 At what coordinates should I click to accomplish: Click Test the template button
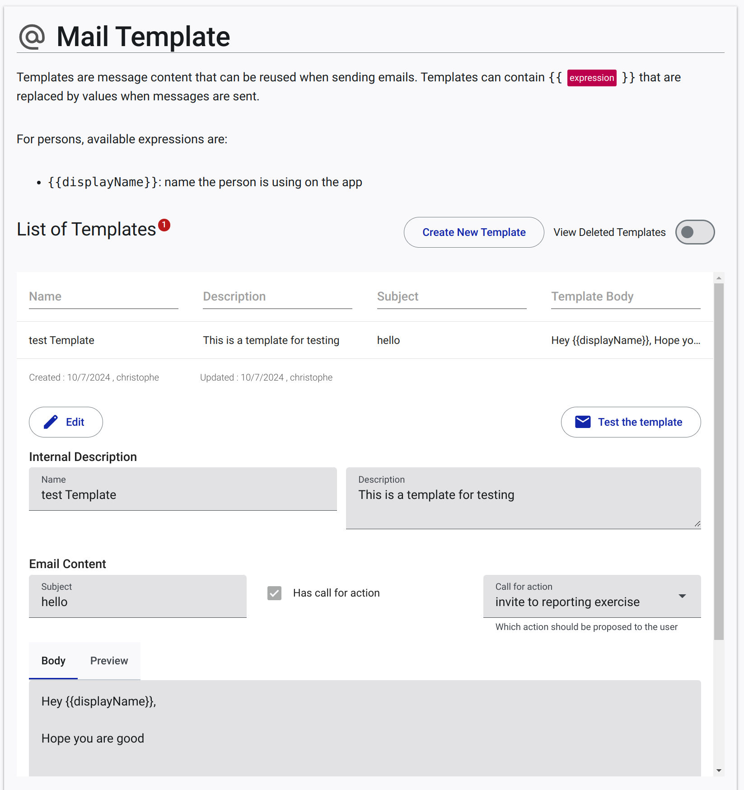(631, 422)
